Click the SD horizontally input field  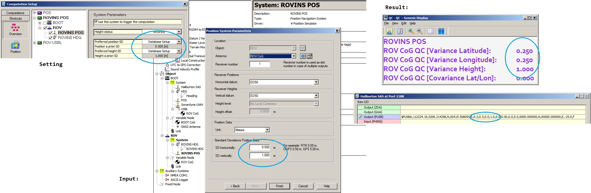pos(260,147)
